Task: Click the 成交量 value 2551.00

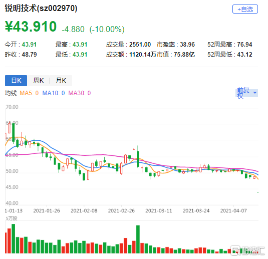Action: [x=140, y=45]
